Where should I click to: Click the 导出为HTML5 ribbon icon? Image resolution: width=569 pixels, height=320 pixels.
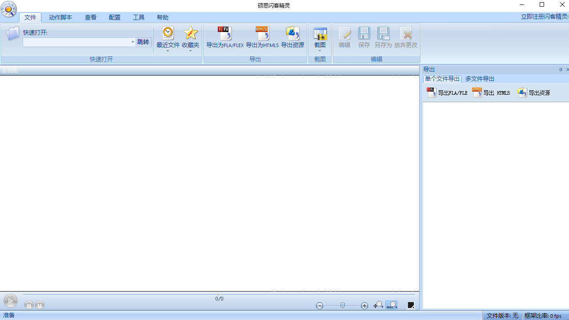coord(262,34)
